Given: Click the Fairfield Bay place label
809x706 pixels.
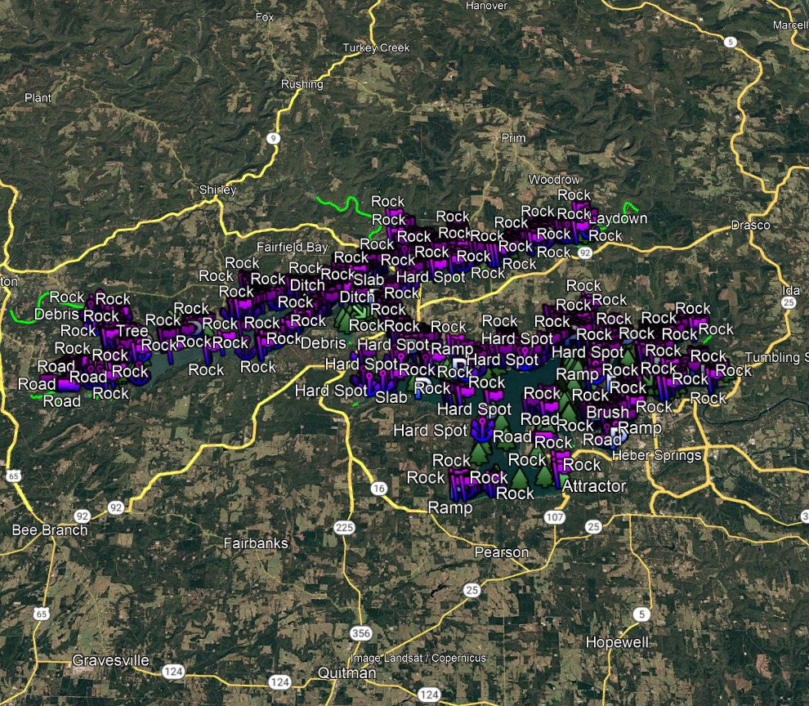Looking at the screenshot, I should (x=291, y=247).
